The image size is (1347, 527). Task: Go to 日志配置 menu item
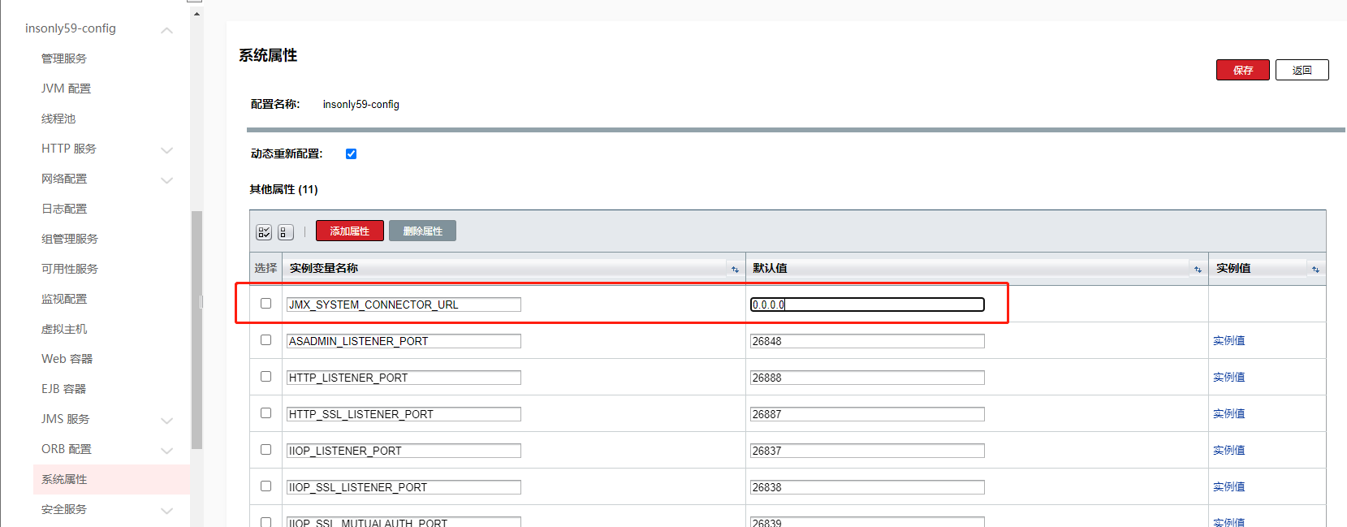[64, 209]
